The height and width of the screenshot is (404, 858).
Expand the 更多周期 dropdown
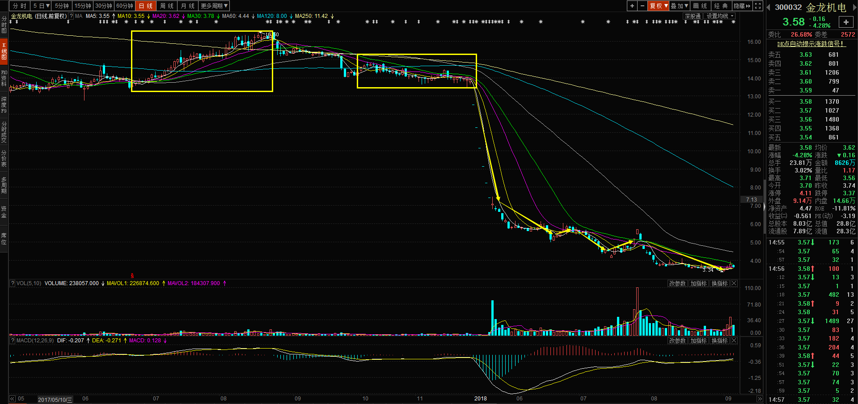pyautogui.click(x=214, y=6)
